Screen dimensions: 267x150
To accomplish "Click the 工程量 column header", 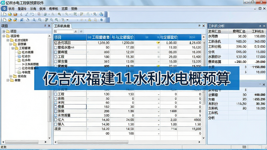I will coord(99,37).
